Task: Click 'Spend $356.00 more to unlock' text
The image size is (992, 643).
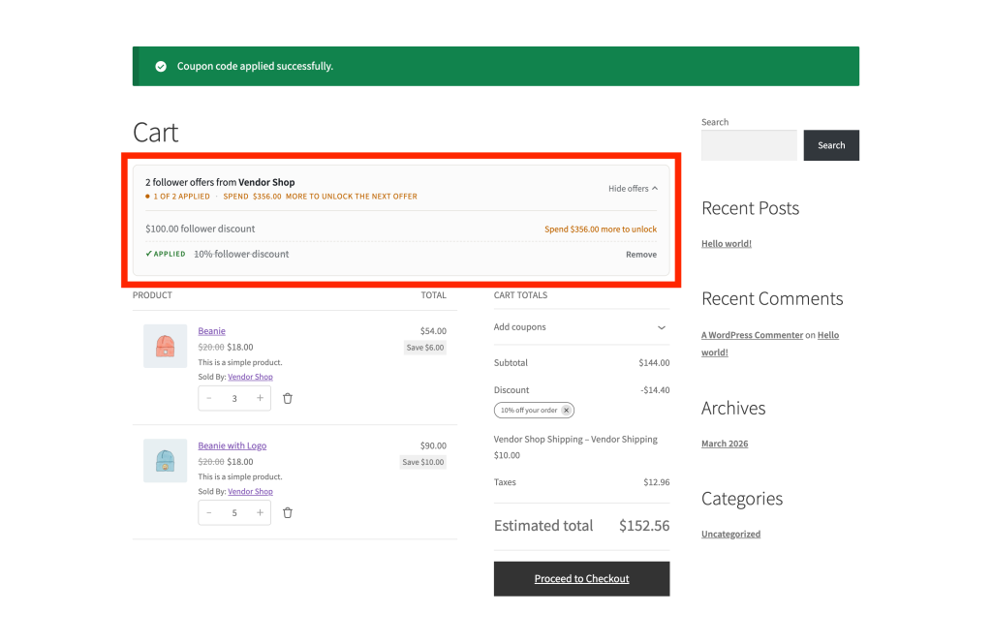Action: 601,229
